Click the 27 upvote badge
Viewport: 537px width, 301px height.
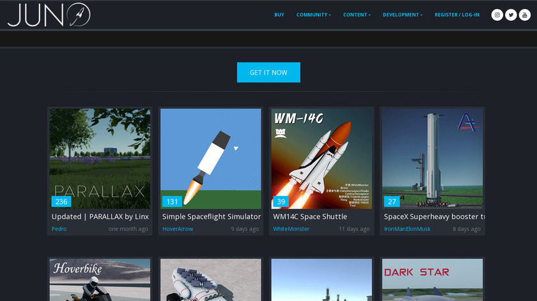(392, 202)
